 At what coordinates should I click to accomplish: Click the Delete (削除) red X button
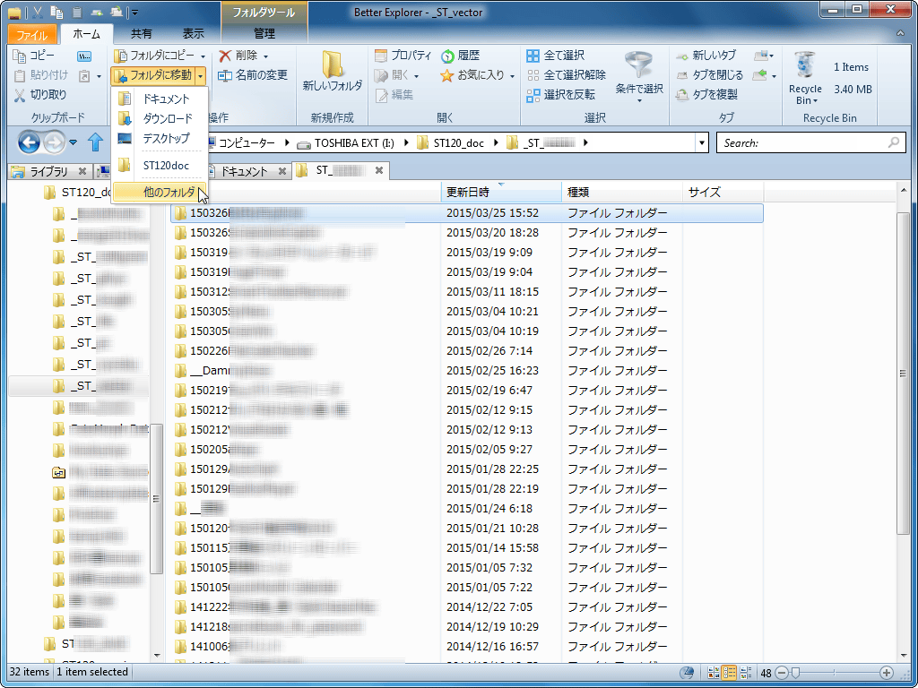click(238, 56)
